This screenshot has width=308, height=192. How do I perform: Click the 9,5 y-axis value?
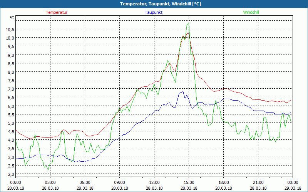tap(11, 46)
